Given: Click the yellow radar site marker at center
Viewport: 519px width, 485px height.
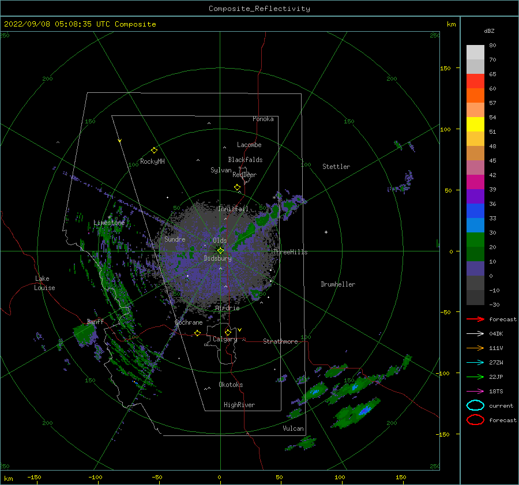Looking at the screenshot, I should [x=220, y=251].
